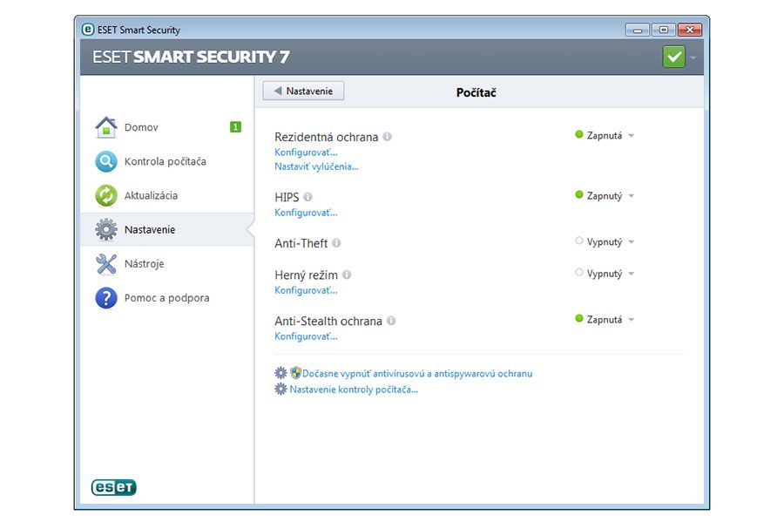Image resolution: width=784 pixels, height=522 pixels.
Task: Click the Počítač page heading
Action: coord(476,92)
